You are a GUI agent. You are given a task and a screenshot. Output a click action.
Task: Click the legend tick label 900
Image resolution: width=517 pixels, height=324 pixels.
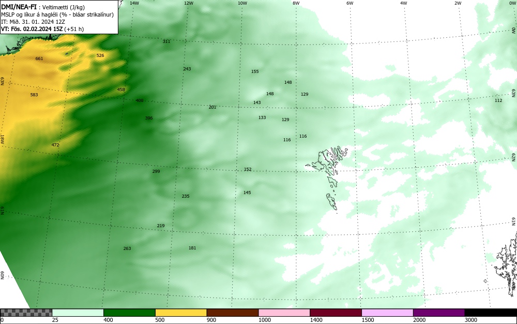tap(211, 320)
